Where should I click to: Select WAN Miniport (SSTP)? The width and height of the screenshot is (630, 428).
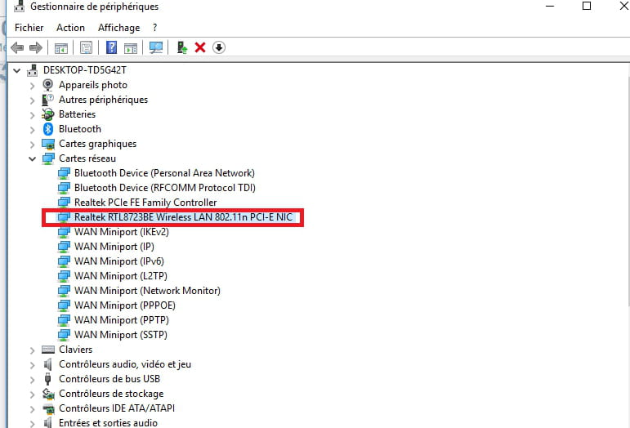[121, 335]
